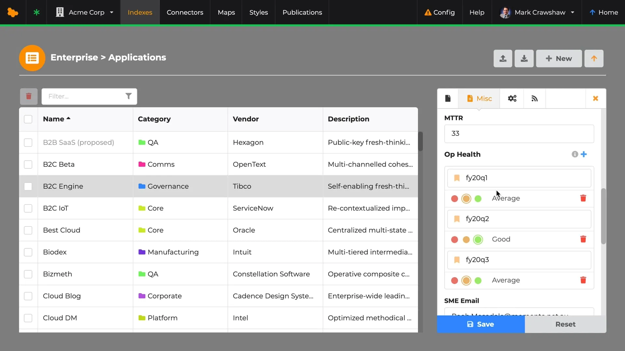Viewport: 625px width, 351px height.
Task: Open the Maps menu
Action: click(x=226, y=12)
